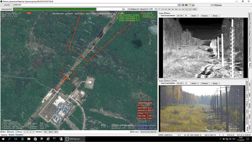Toggle the Фильтр checkbox
252x142 pixels.
click(x=8, y=132)
